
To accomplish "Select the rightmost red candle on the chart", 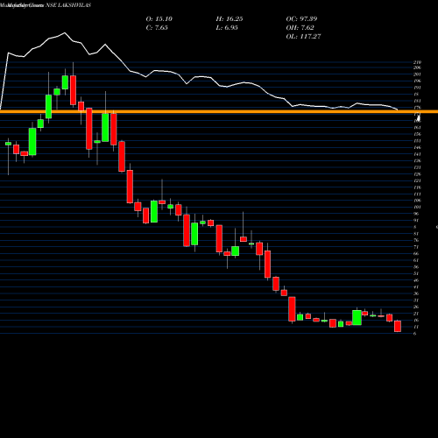I will point(398,326).
